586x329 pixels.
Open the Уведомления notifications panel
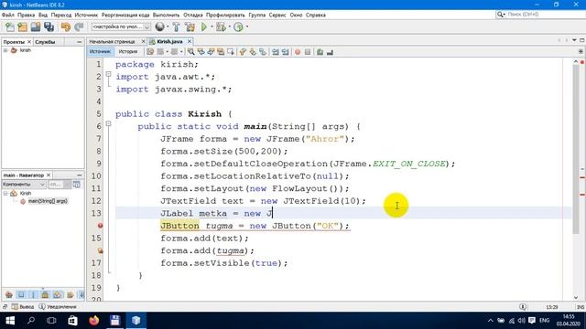click(58, 307)
